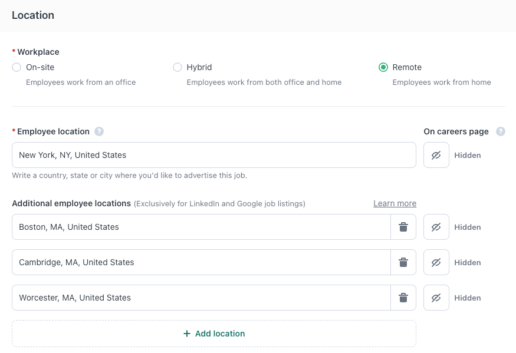Click the Add location button
The width and height of the screenshot is (516, 353).
coord(214,334)
